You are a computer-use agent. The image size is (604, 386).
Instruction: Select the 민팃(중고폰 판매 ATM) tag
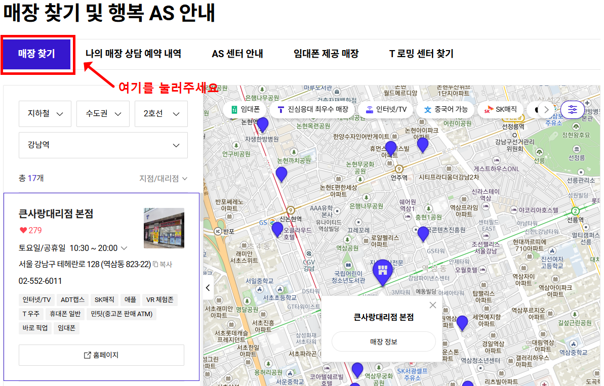pos(122,314)
